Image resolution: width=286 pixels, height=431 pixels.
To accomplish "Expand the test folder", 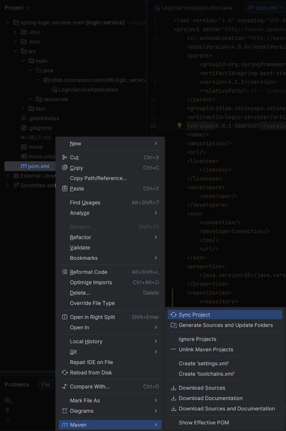I will 23,109.
